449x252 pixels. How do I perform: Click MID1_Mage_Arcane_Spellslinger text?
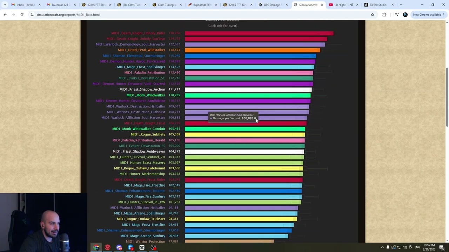pos(140,213)
